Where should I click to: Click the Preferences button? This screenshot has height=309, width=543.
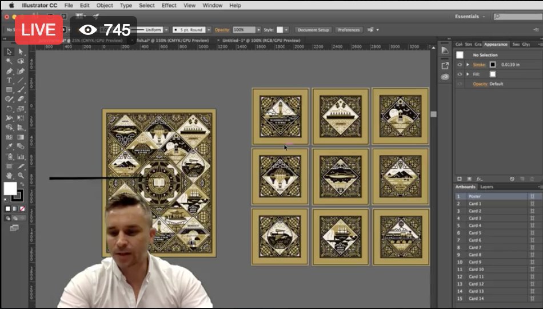[349, 30]
